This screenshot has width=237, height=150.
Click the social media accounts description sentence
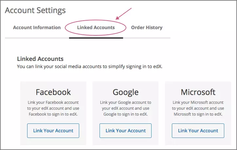pos(89,66)
